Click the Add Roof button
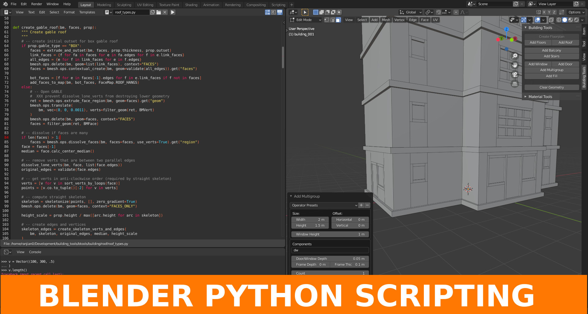Screen dimensions: 588x314 click(565, 42)
